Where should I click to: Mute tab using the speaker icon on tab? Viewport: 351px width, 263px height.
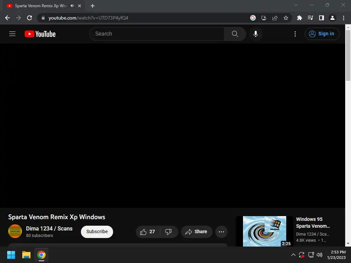pos(72,6)
